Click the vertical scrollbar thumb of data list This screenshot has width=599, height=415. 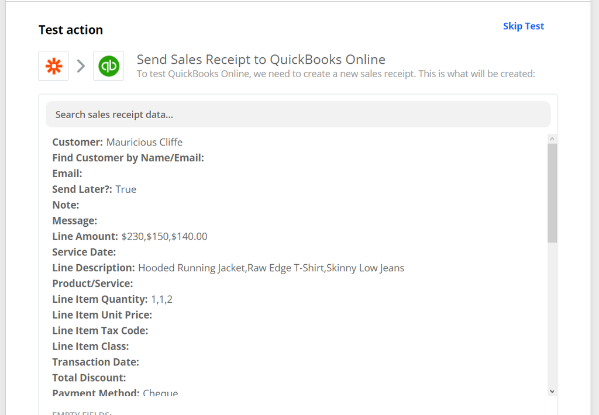coord(552,193)
